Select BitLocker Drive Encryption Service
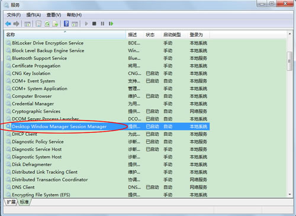The height and width of the screenshot is (216, 296). (x=107, y=43)
